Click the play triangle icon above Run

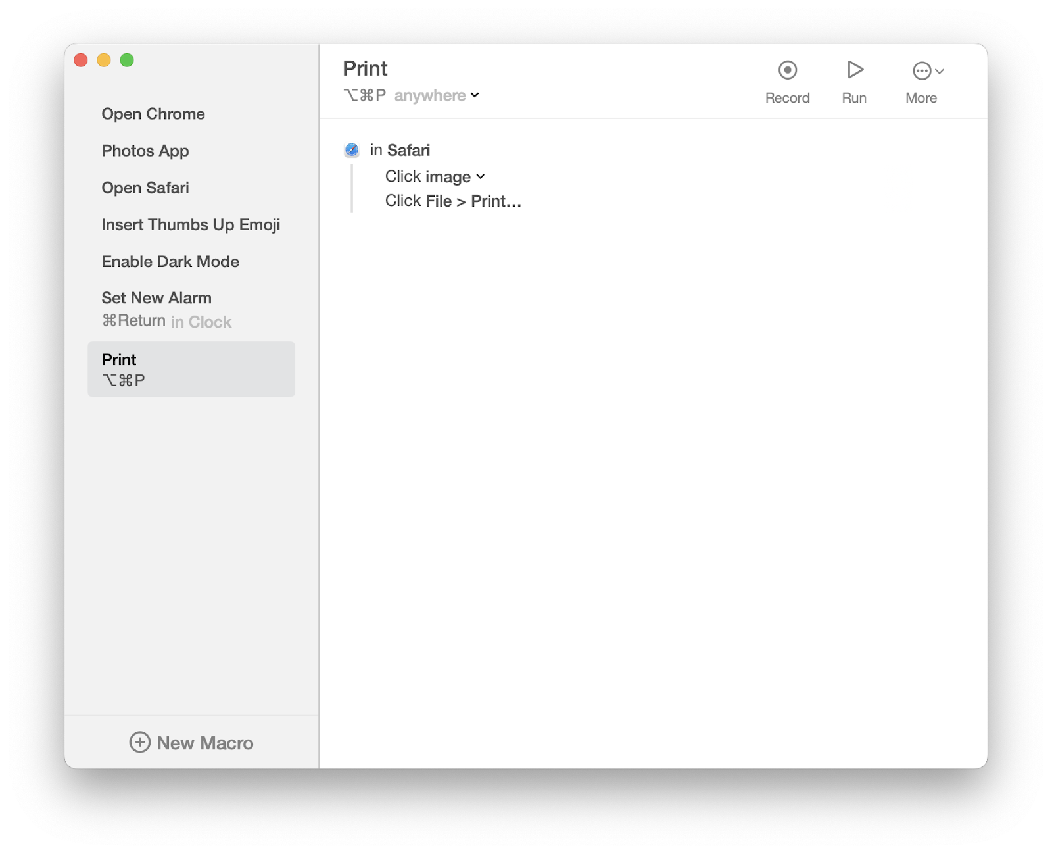pos(854,68)
